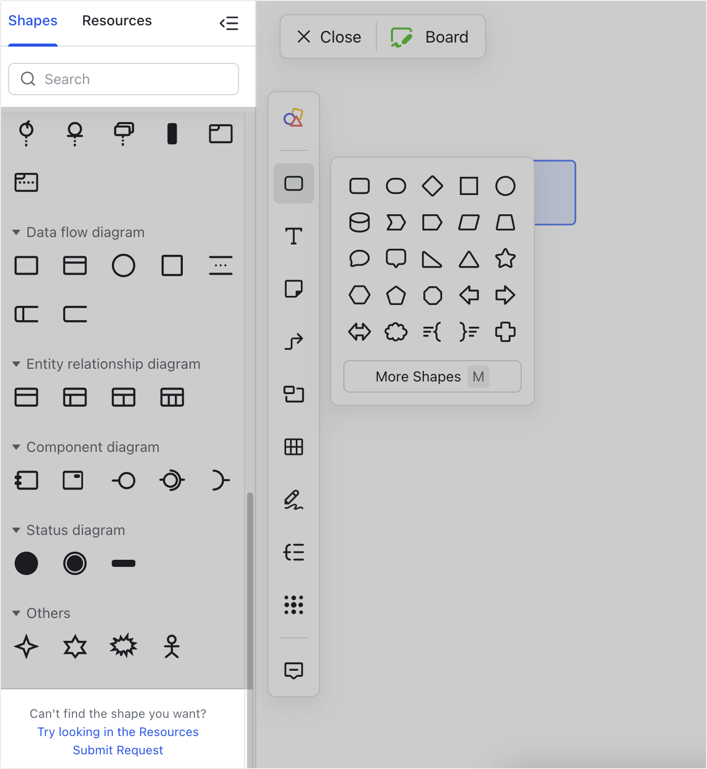The height and width of the screenshot is (769, 707).
Task: Click the Close button
Action: [x=329, y=37]
